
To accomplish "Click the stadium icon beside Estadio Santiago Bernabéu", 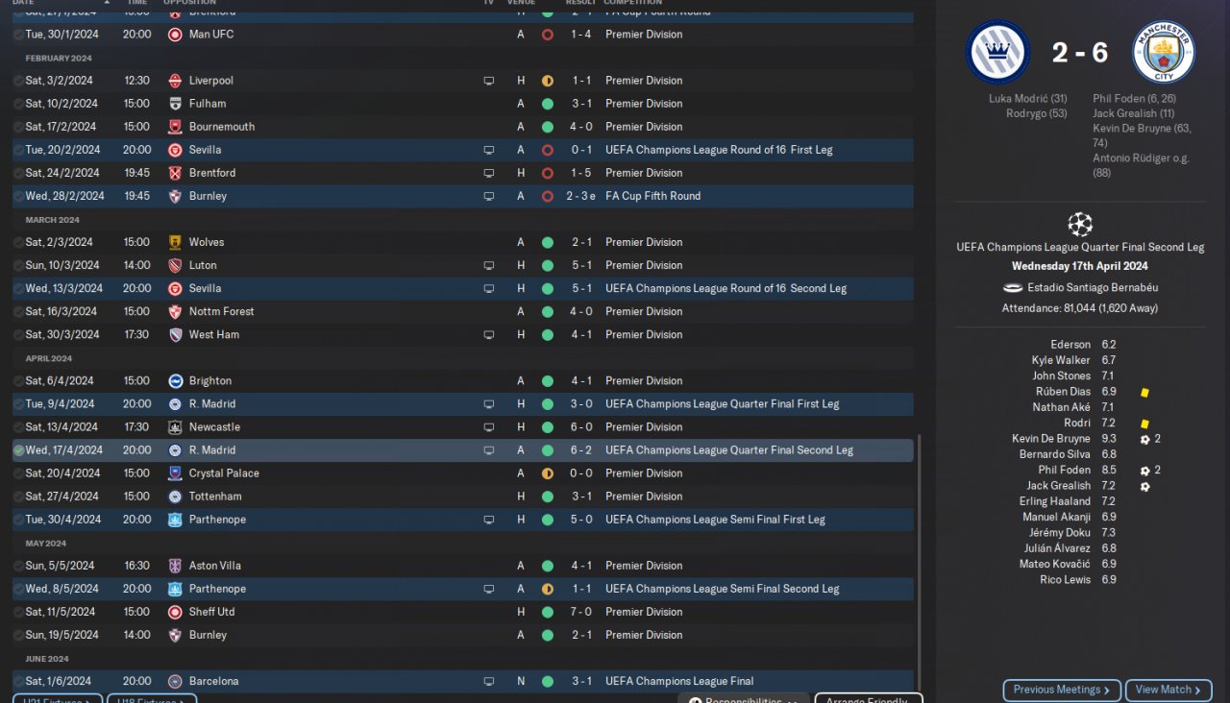I will click(x=1012, y=287).
